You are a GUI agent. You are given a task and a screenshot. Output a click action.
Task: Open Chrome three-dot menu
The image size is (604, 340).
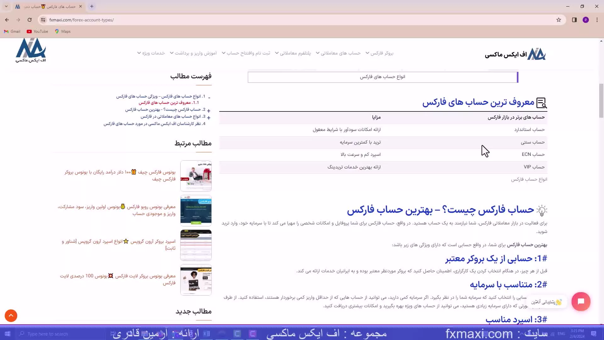597,20
